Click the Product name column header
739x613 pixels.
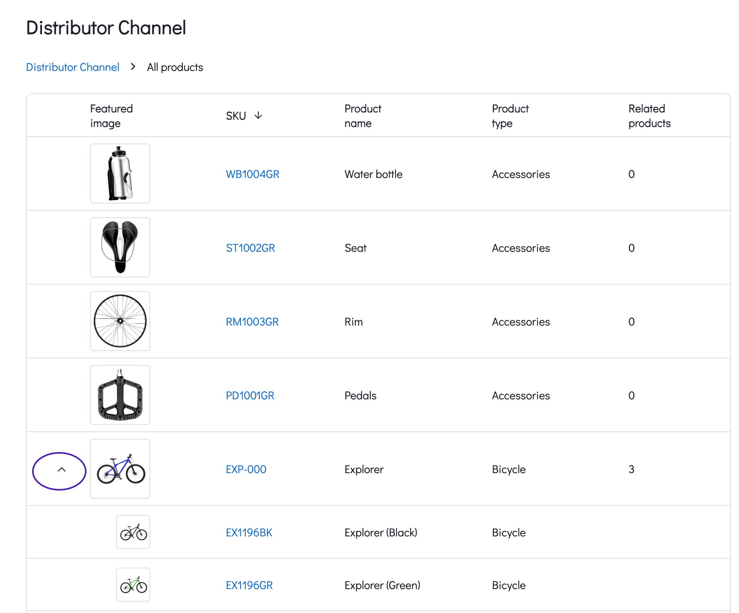point(363,116)
